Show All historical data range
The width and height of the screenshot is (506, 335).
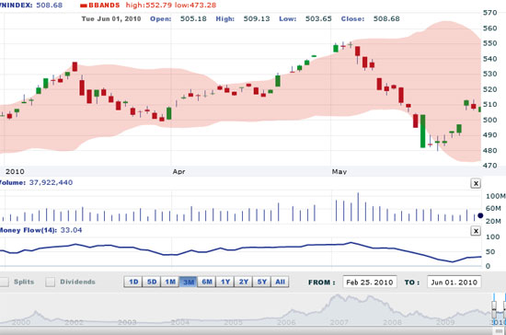click(x=280, y=282)
